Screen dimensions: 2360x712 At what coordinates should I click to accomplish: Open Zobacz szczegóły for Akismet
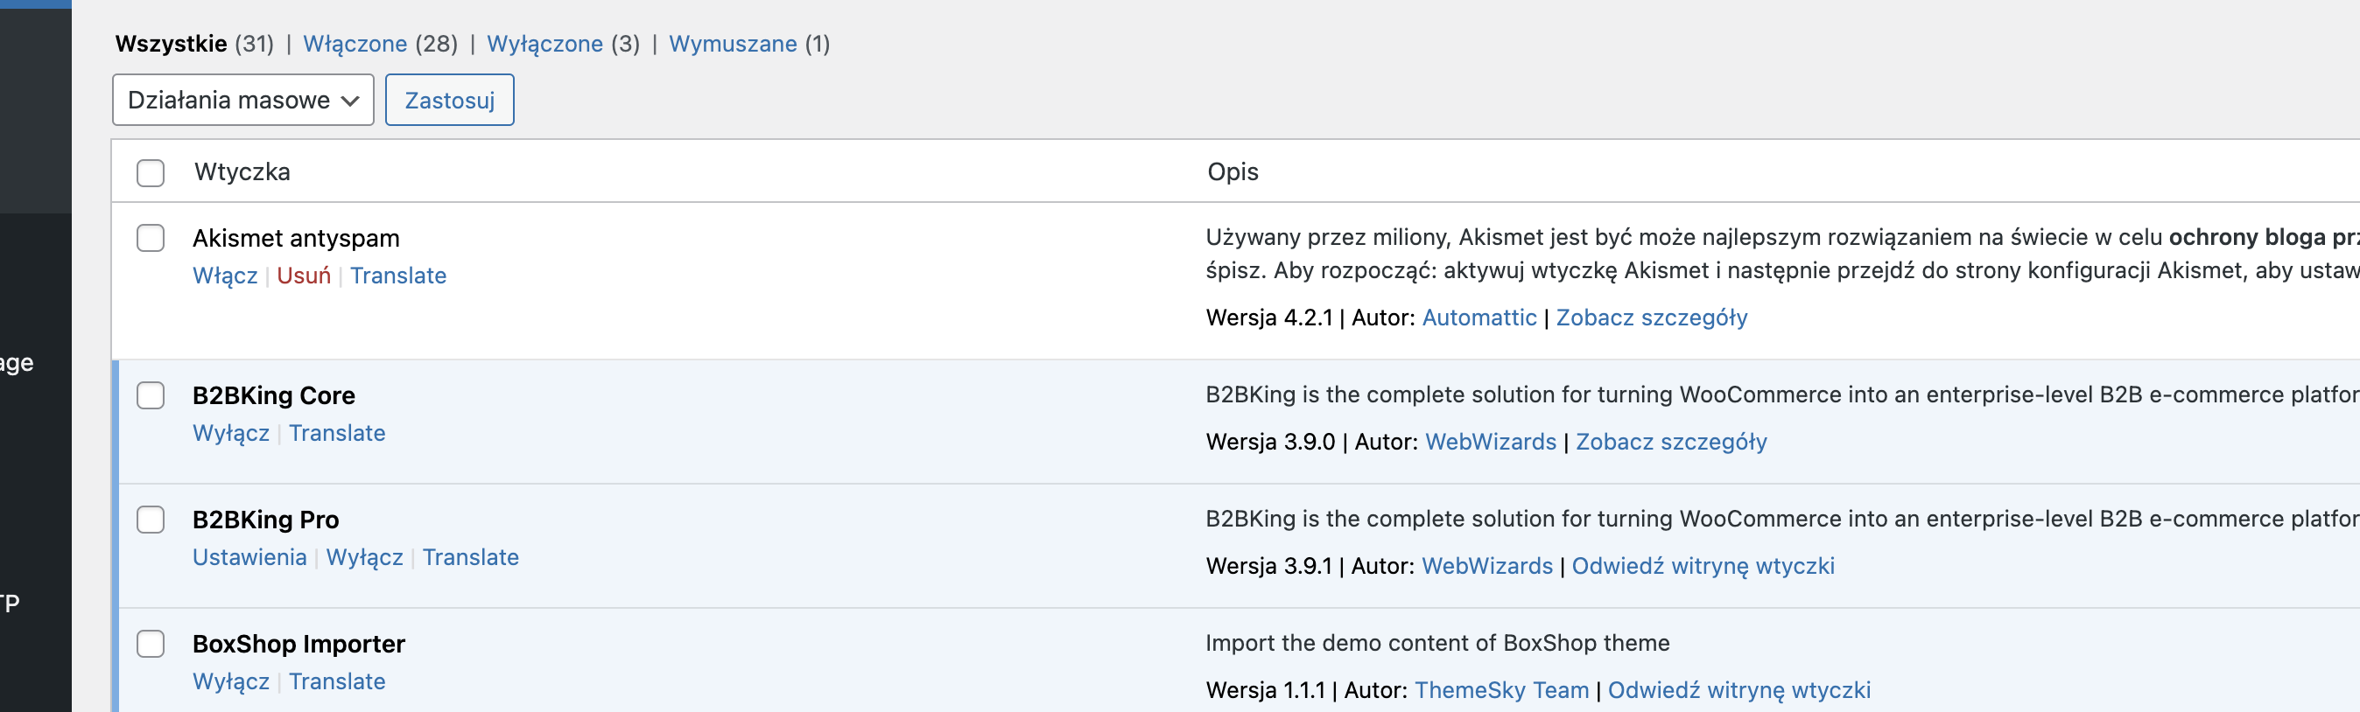(x=1651, y=318)
